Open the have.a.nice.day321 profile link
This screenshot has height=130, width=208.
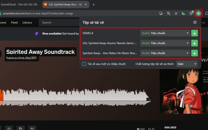point(22,58)
